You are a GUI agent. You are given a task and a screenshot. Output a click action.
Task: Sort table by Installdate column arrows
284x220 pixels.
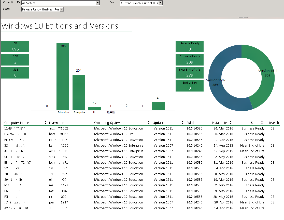[x=231, y=123]
